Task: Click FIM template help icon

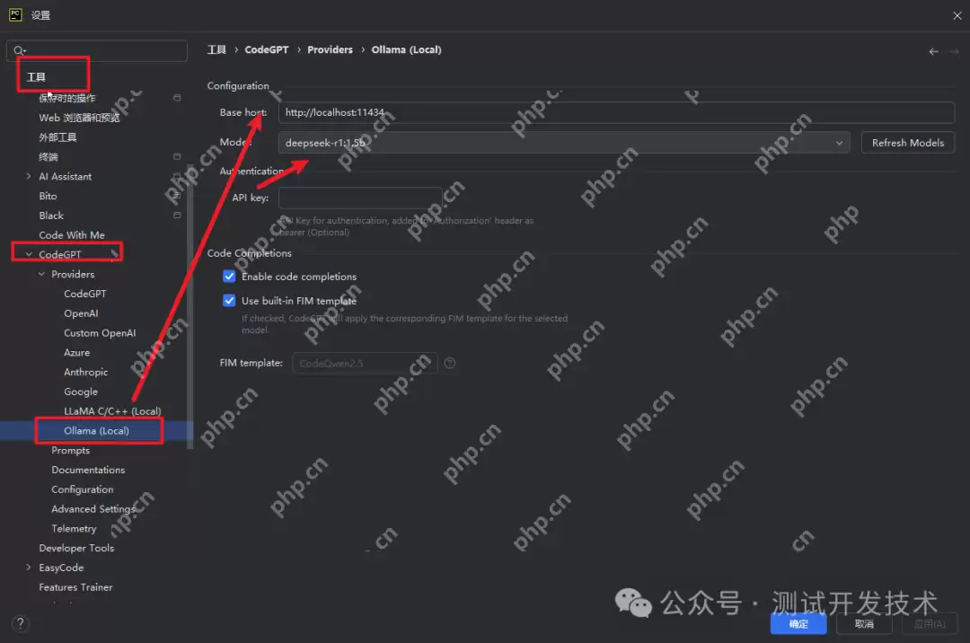Action: pyautogui.click(x=450, y=364)
